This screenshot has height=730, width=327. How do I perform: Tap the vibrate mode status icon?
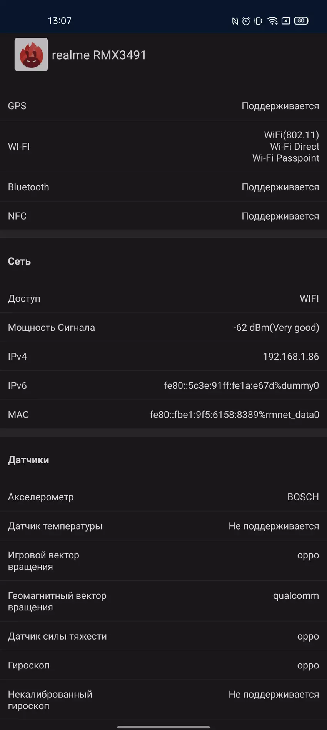(x=259, y=21)
